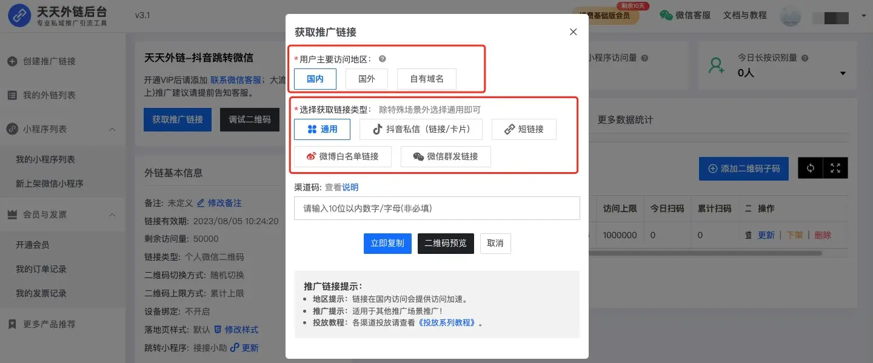Screen dimensions: 873x363
Task: Select the 国内 region option
Action: click(315, 79)
